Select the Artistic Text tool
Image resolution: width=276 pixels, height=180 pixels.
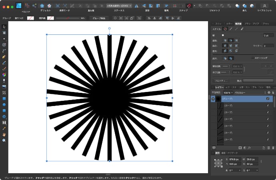(x=4, y=122)
